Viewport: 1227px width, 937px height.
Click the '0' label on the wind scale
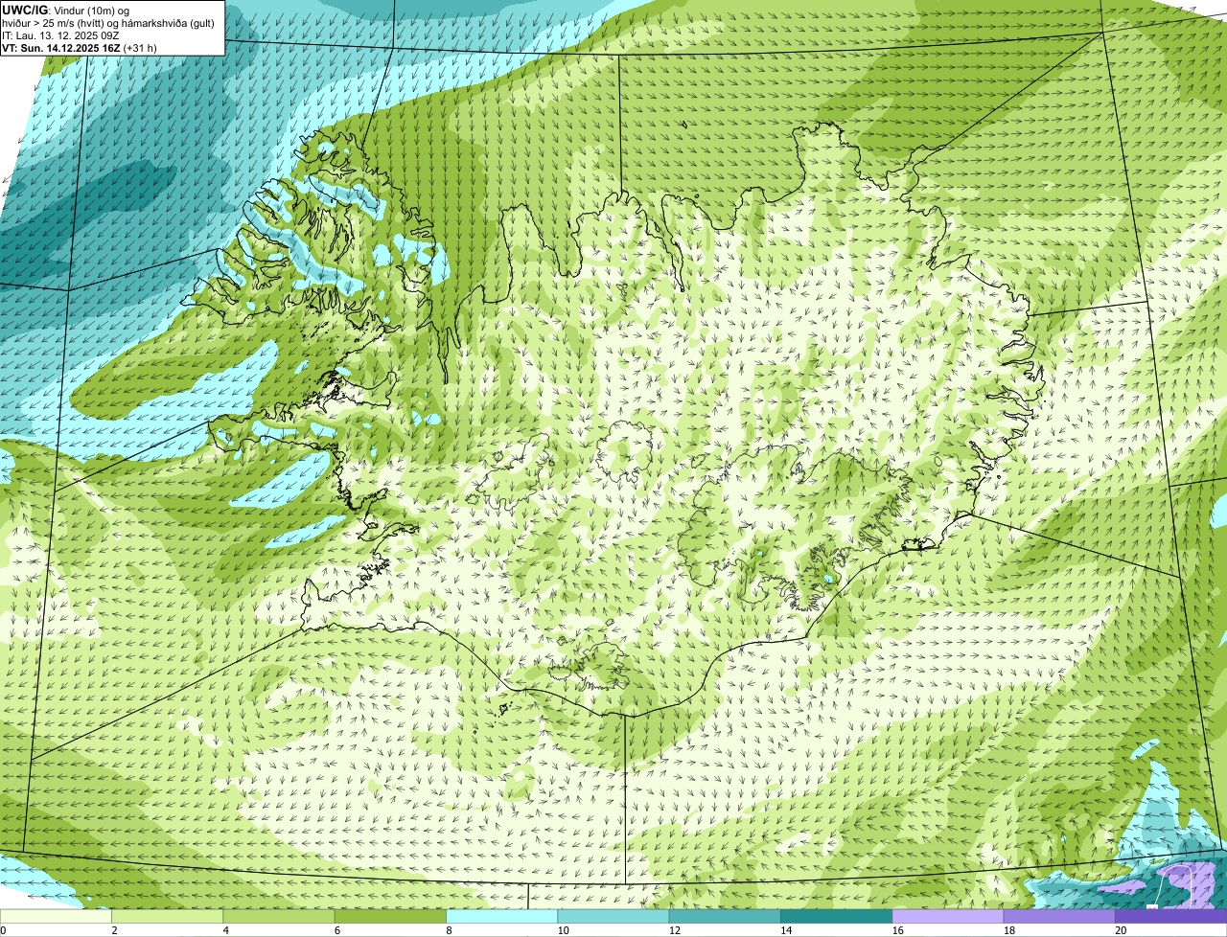[x=3, y=930]
